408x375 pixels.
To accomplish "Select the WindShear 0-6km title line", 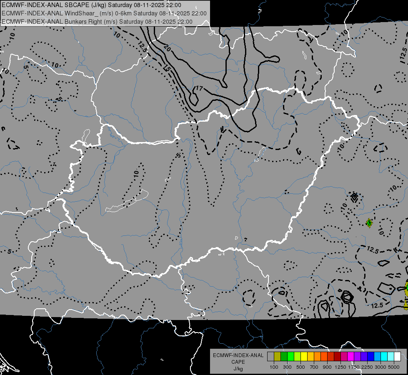I will pos(104,13).
